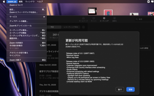Open the 編集 menu
Viewport: 154px width, 96px height.
pos(21,2)
